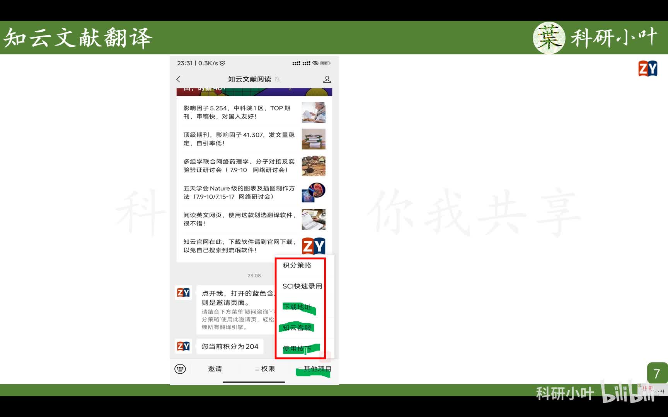668x417 pixels.
Task: Open thumbnail of 知云官网 article
Action: (314, 246)
